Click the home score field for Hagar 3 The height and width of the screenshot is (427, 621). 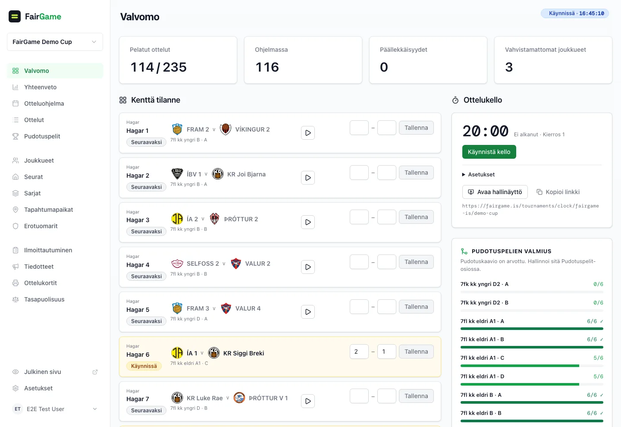[359, 217]
